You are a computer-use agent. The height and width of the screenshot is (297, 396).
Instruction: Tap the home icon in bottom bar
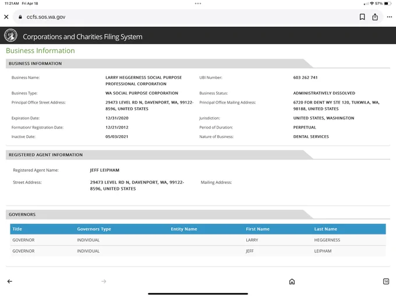coord(292,281)
